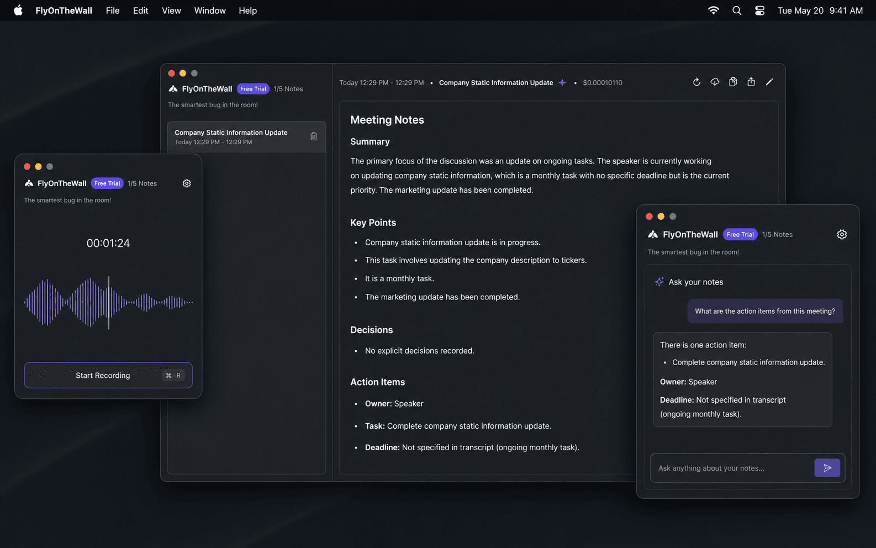Viewport: 876px width, 548px height.
Task: Delete the Company Static Information Update note
Action: 314,136
